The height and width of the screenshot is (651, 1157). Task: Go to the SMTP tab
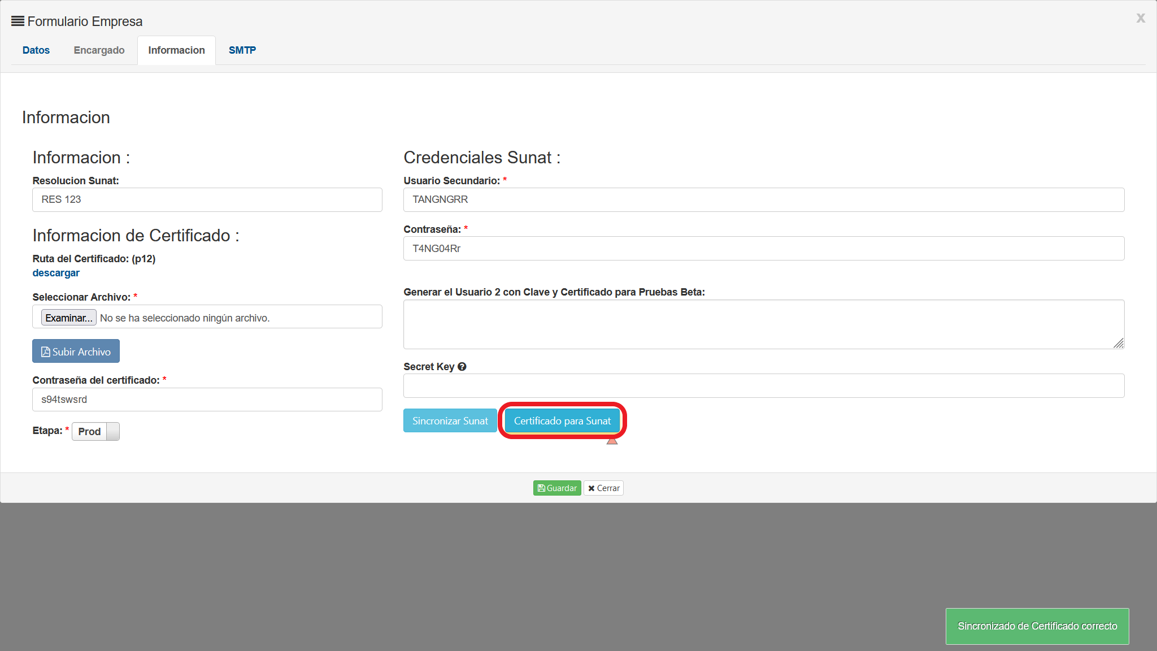(x=242, y=50)
